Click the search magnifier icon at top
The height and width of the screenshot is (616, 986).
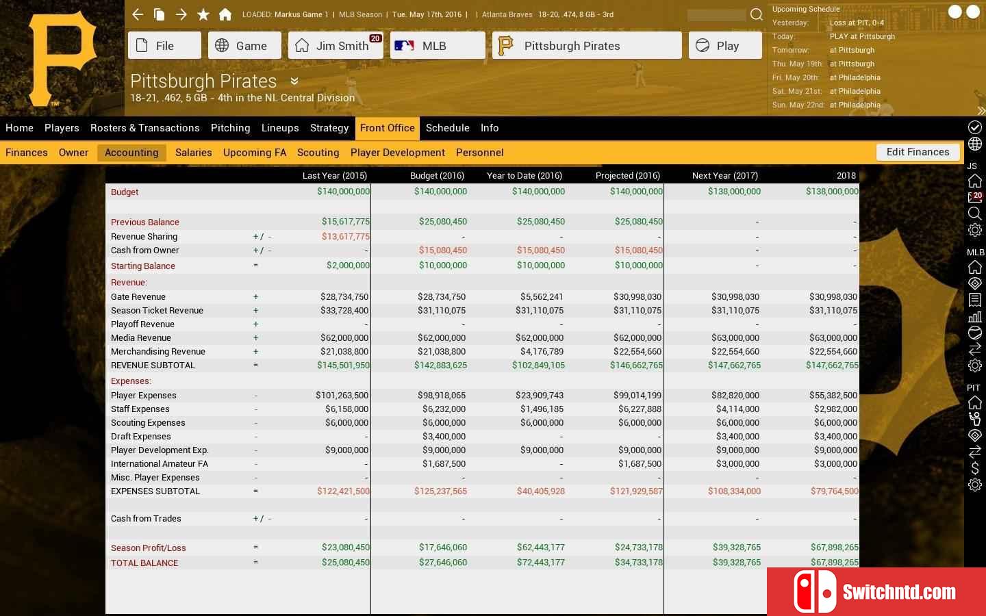[757, 14]
